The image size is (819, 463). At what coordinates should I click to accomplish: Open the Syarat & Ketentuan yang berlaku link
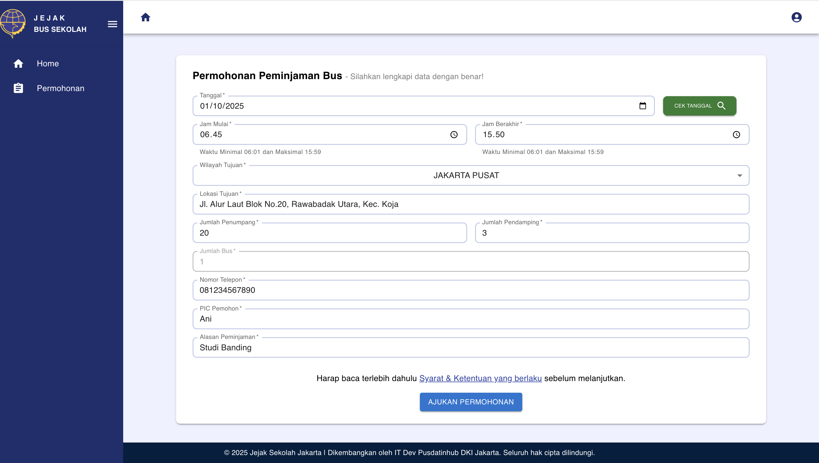(x=480, y=378)
